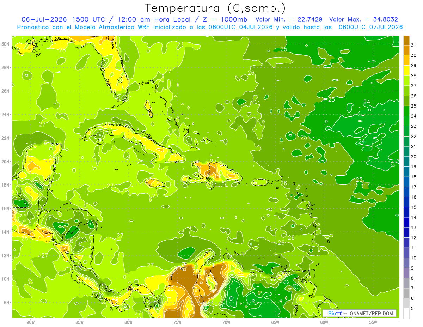The image size is (423, 327).
Task: Click the yellow swatch between 28 and 29
Action: tap(406, 71)
